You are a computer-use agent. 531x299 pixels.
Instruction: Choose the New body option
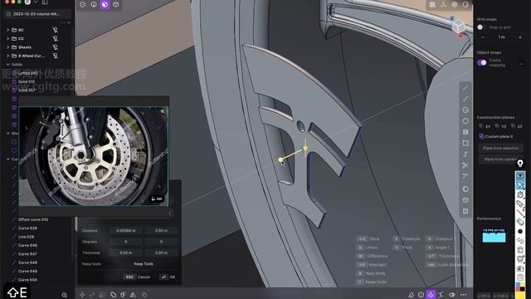pos(372,273)
